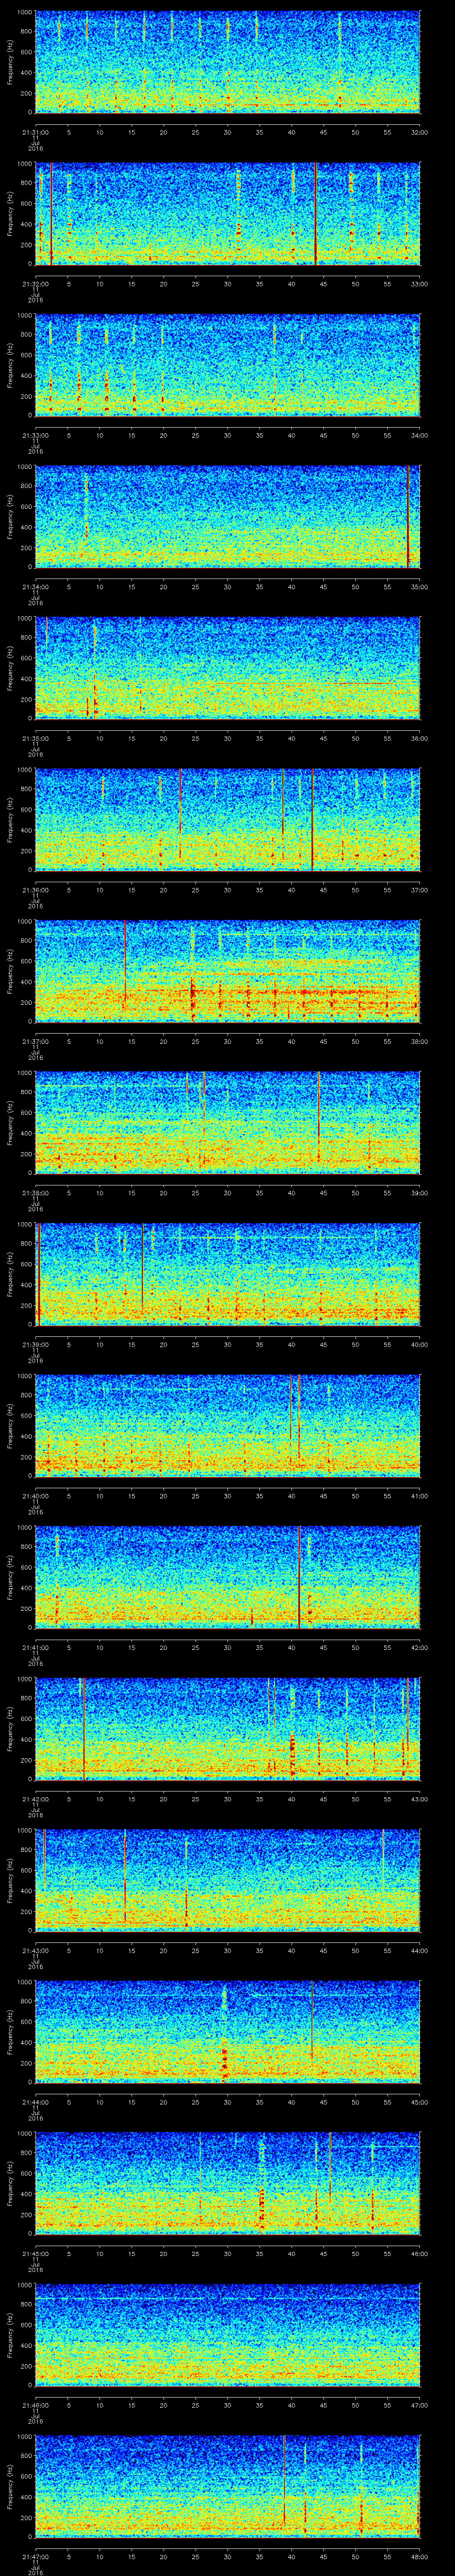The image size is (455, 2576).
Task: Click the red vertical spike near second 41 in the 21:41:00 panel
Action: [299, 1577]
